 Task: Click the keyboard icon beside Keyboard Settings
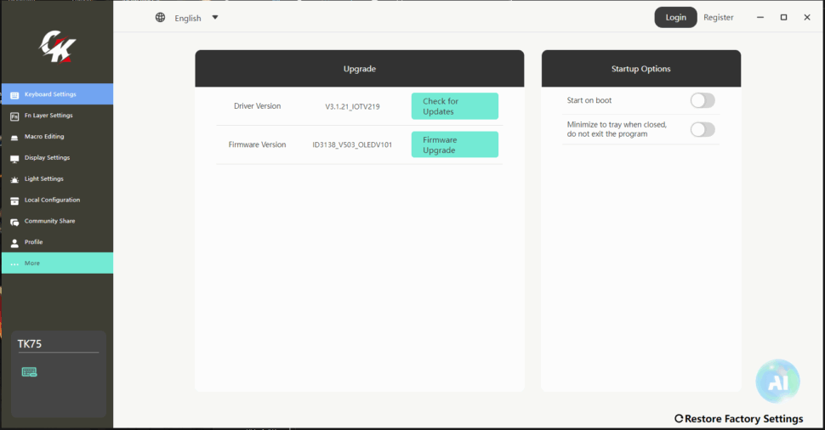pyautogui.click(x=14, y=94)
